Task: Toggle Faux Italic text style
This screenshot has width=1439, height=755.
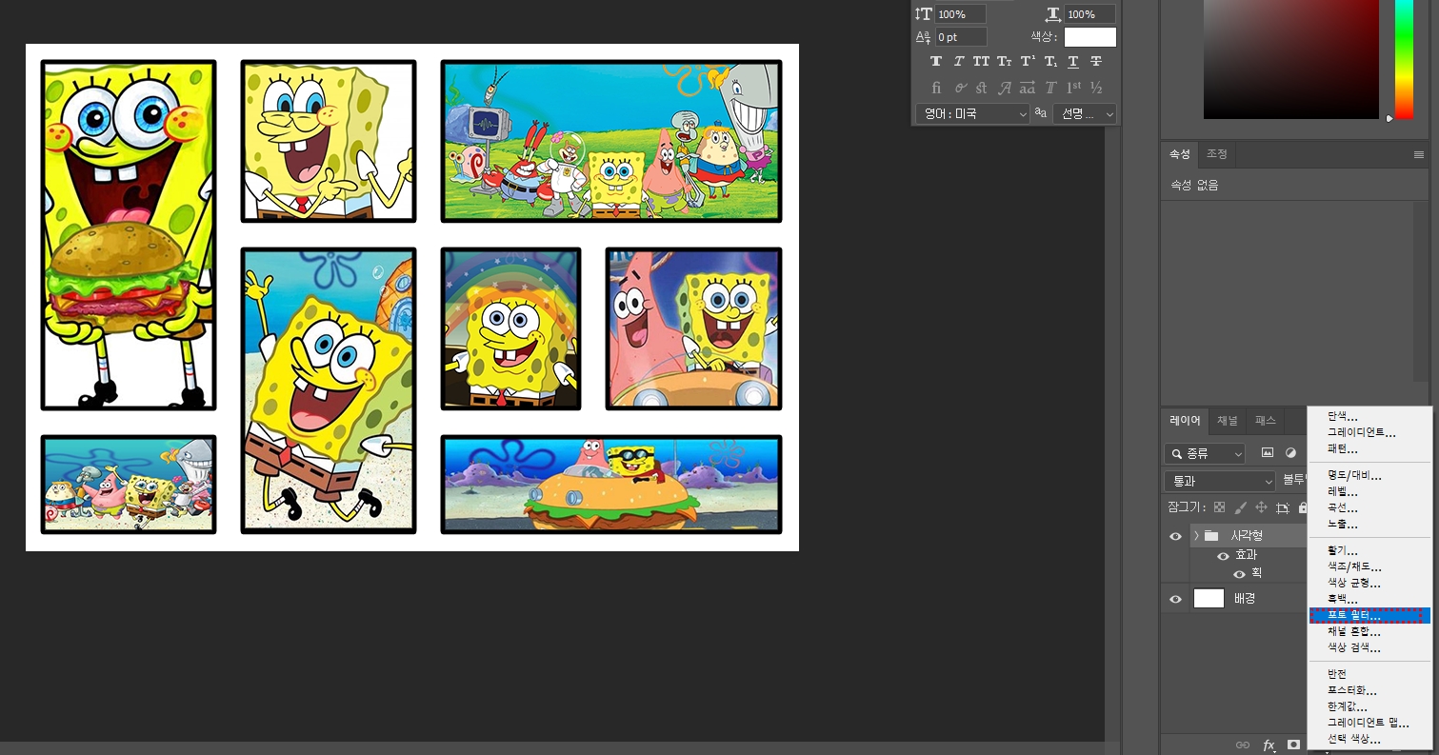Action: (x=958, y=62)
